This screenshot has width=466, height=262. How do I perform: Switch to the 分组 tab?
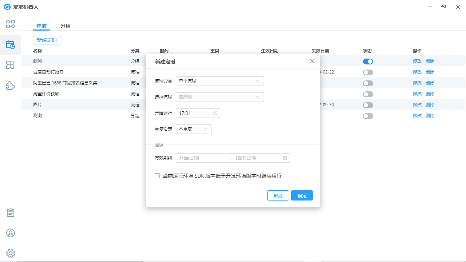click(x=65, y=26)
